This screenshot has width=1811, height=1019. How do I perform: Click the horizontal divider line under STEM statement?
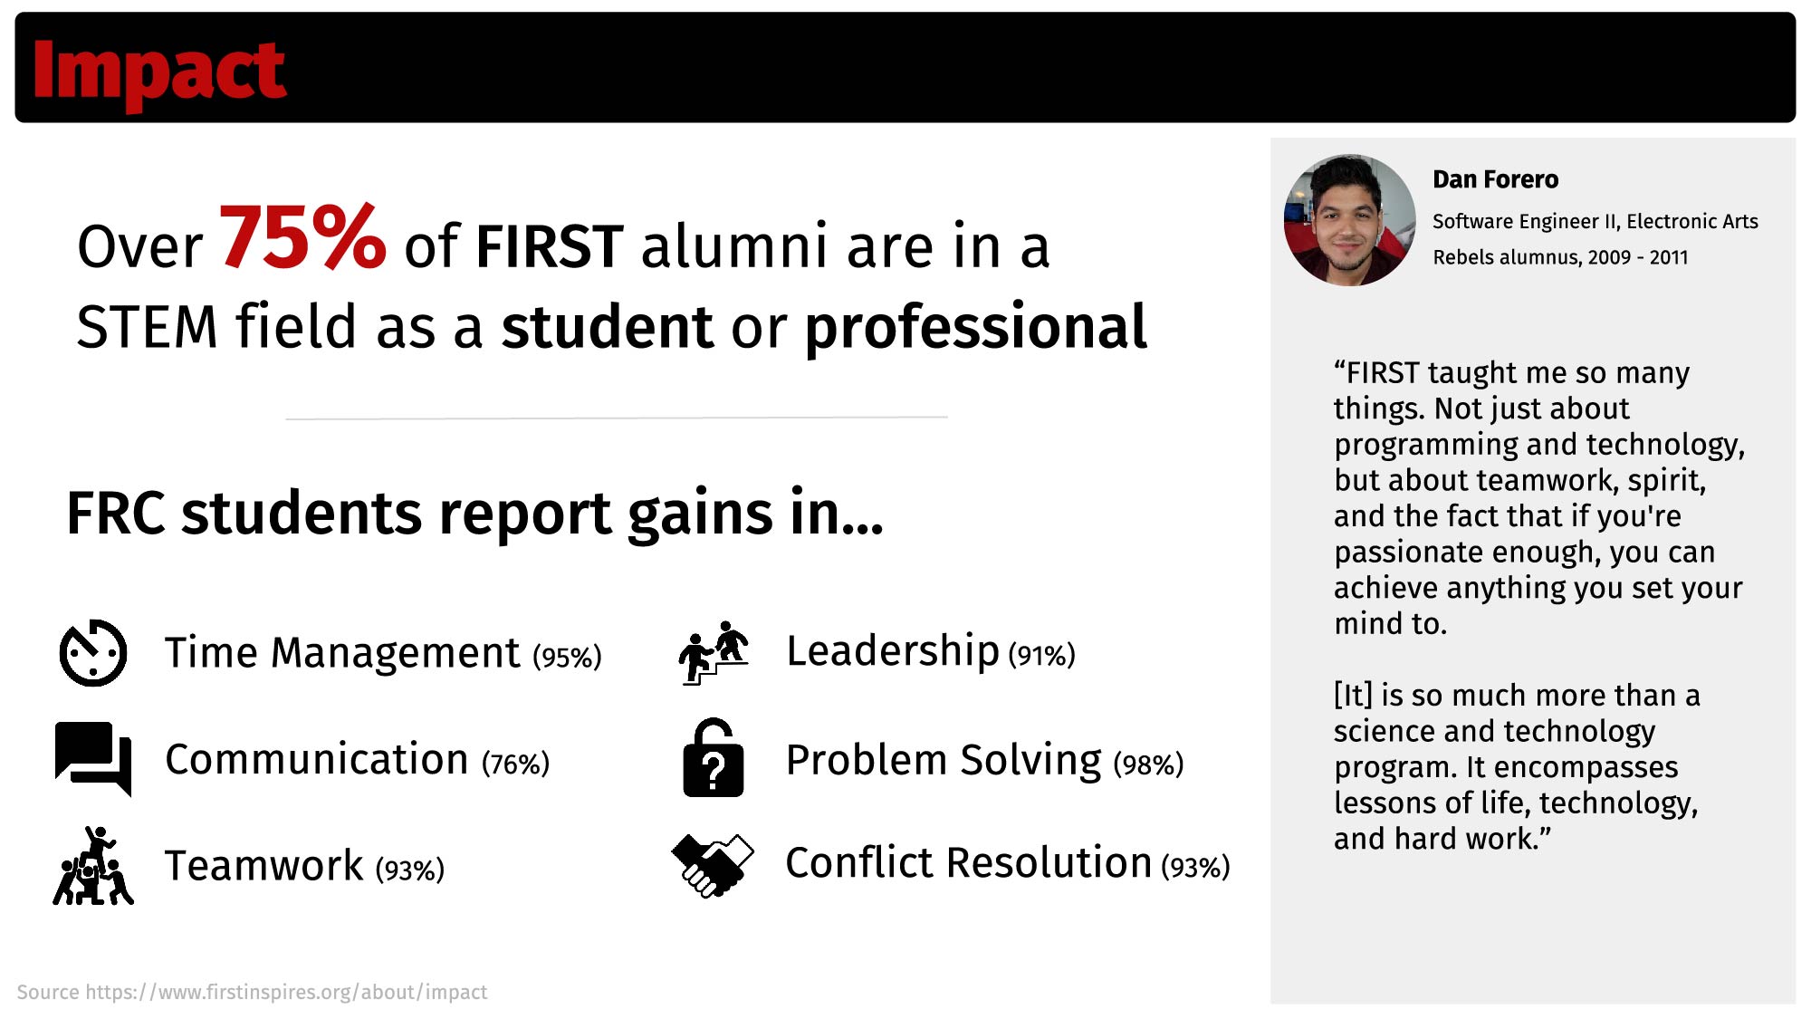point(617,418)
